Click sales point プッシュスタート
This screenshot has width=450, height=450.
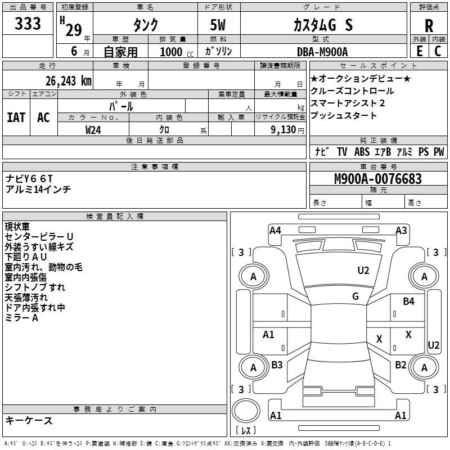click(344, 115)
